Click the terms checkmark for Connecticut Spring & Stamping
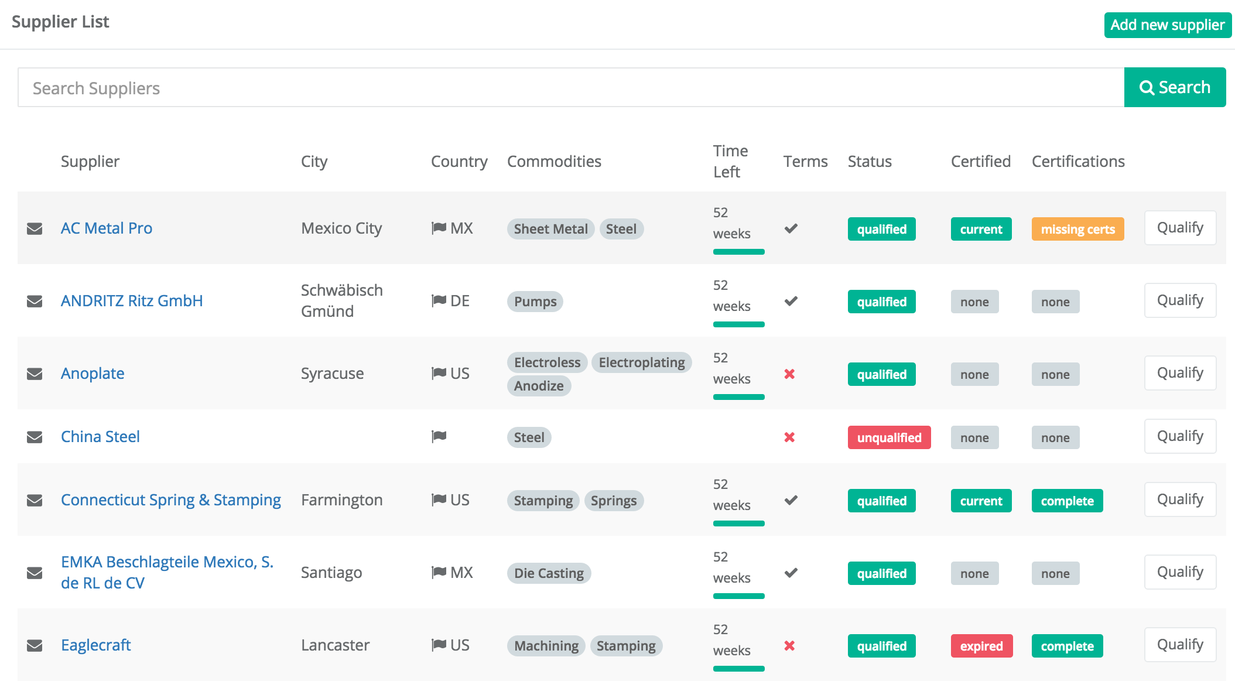This screenshot has width=1235, height=681. click(791, 500)
